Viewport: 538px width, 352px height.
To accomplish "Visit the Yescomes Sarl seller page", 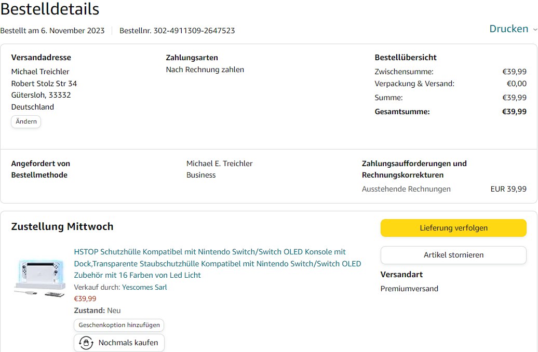I will tap(144, 287).
